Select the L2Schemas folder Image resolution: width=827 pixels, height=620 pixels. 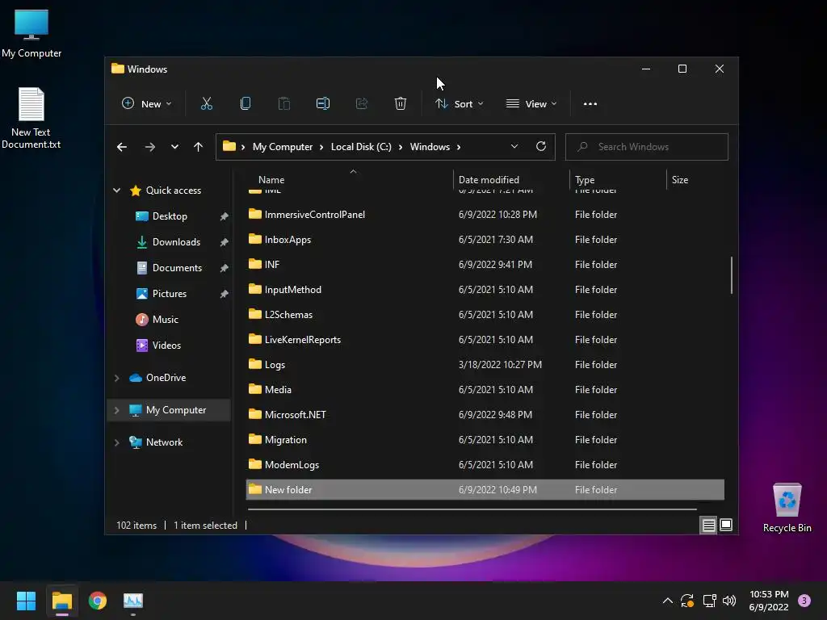coord(485,315)
